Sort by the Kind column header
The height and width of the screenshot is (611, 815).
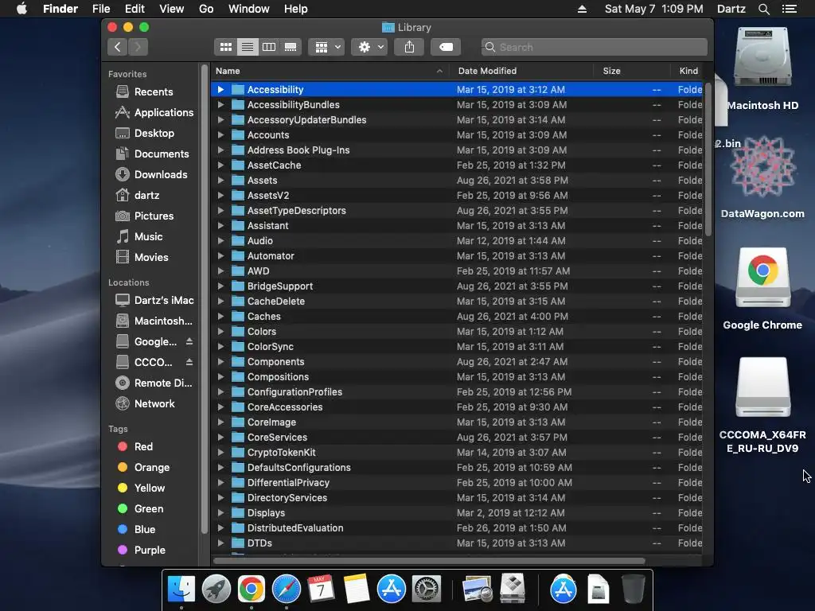688,71
